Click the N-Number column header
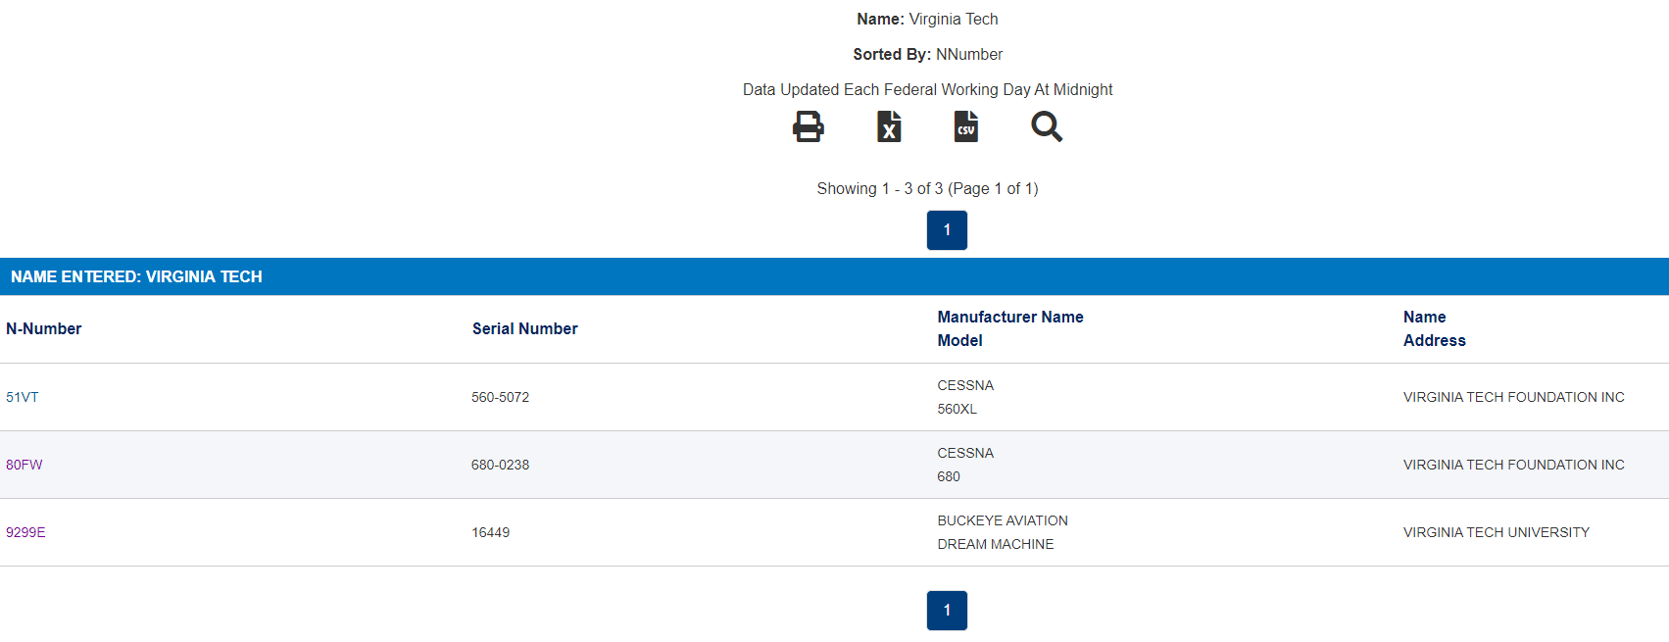 point(44,329)
